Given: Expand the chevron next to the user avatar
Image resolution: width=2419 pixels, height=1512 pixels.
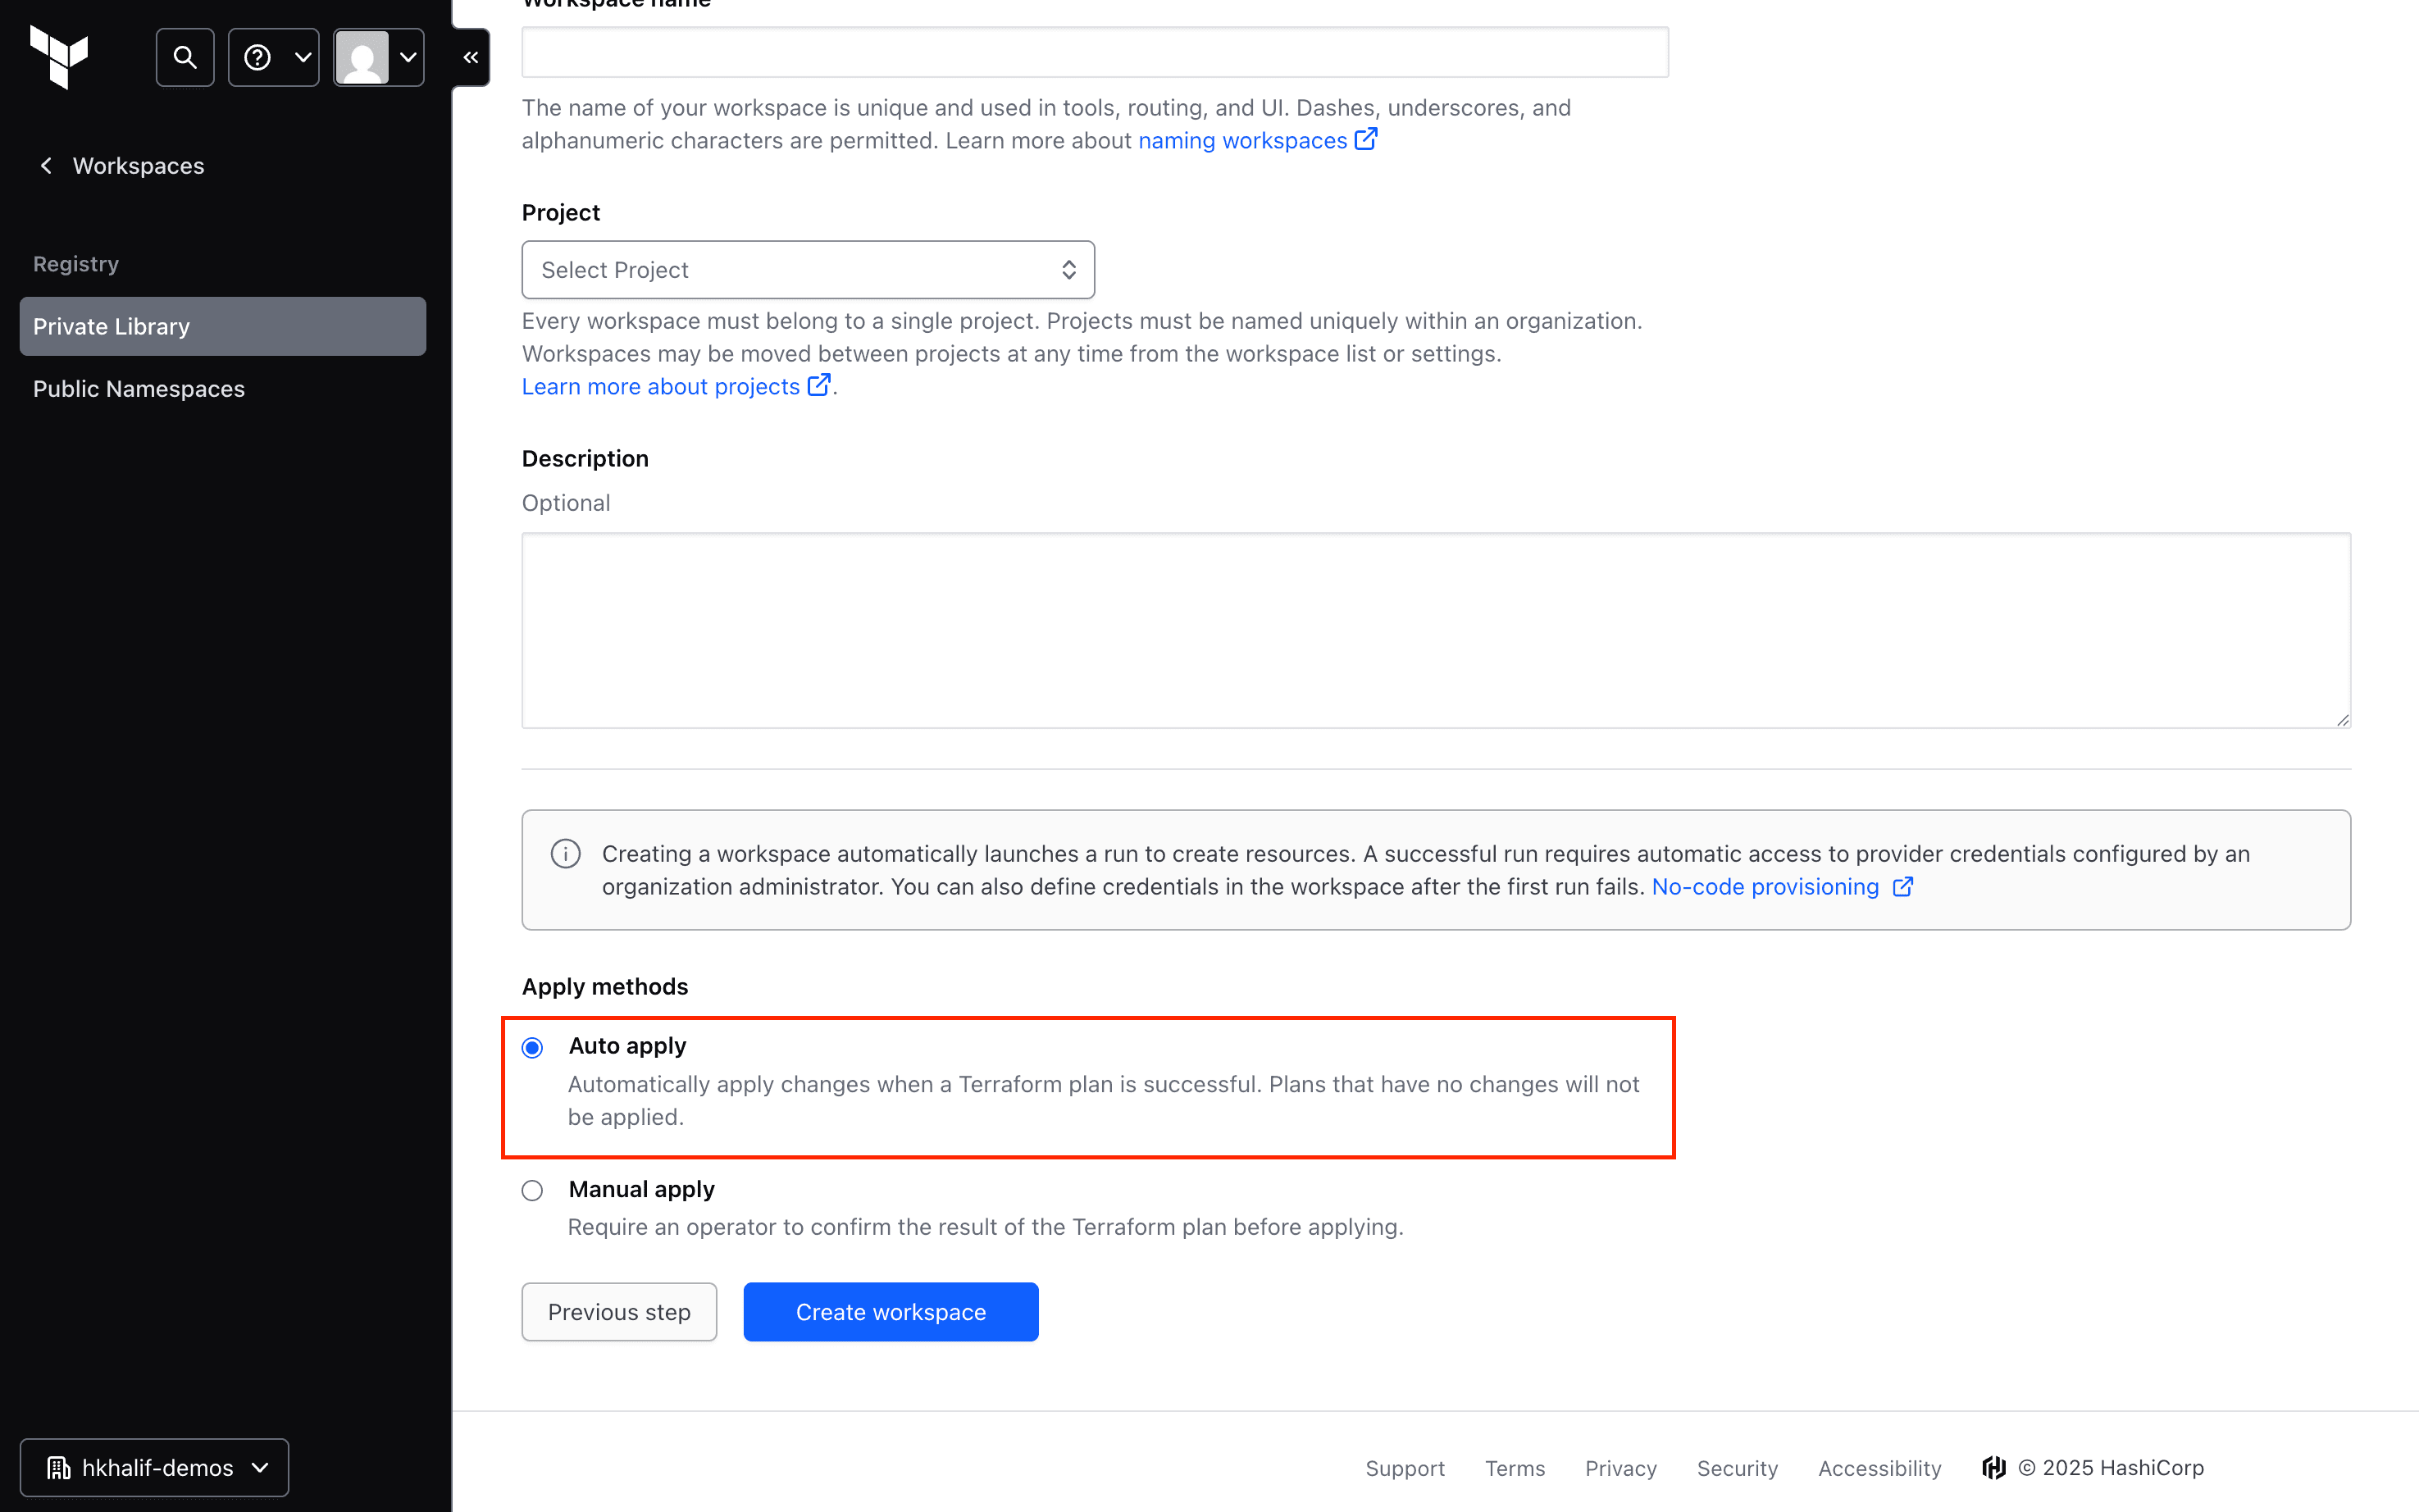Looking at the screenshot, I should [x=408, y=57].
